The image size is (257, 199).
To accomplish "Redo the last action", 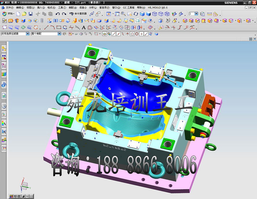I will tap(64, 14).
